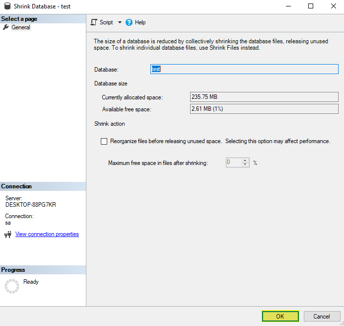The width and height of the screenshot is (344, 326).
Task: Click the Connection section header
Action: click(43, 186)
